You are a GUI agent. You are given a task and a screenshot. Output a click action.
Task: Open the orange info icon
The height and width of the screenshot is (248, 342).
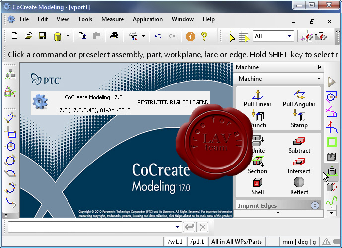pyautogui.click(x=190, y=36)
